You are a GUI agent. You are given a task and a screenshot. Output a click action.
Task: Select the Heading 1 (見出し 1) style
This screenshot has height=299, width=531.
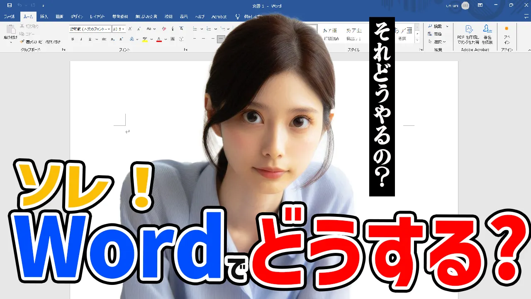pos(354,34)
